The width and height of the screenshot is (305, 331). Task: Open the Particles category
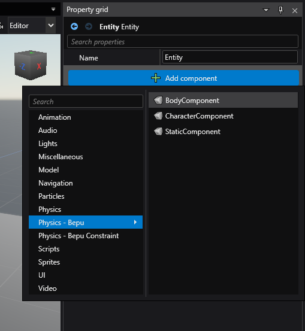pos(86,196)
